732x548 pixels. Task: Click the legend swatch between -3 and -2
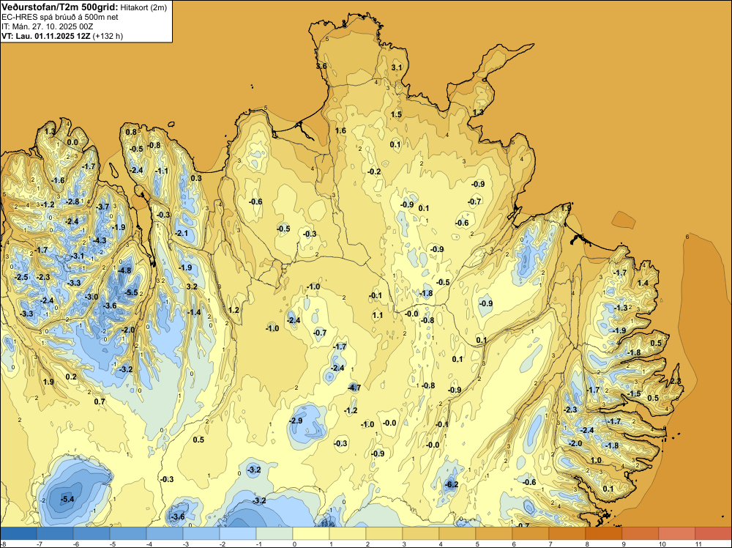click(x=201, y=533)
